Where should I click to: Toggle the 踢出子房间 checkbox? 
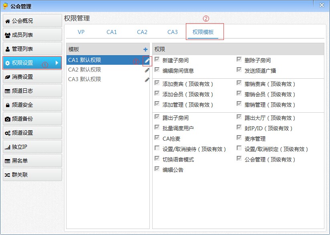(x=157, y=117)
